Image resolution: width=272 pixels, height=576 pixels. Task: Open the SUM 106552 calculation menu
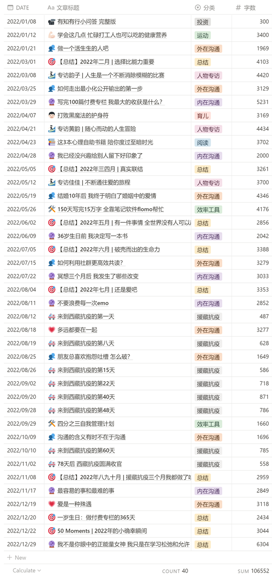pyautogui.click(x=253, y=571)
